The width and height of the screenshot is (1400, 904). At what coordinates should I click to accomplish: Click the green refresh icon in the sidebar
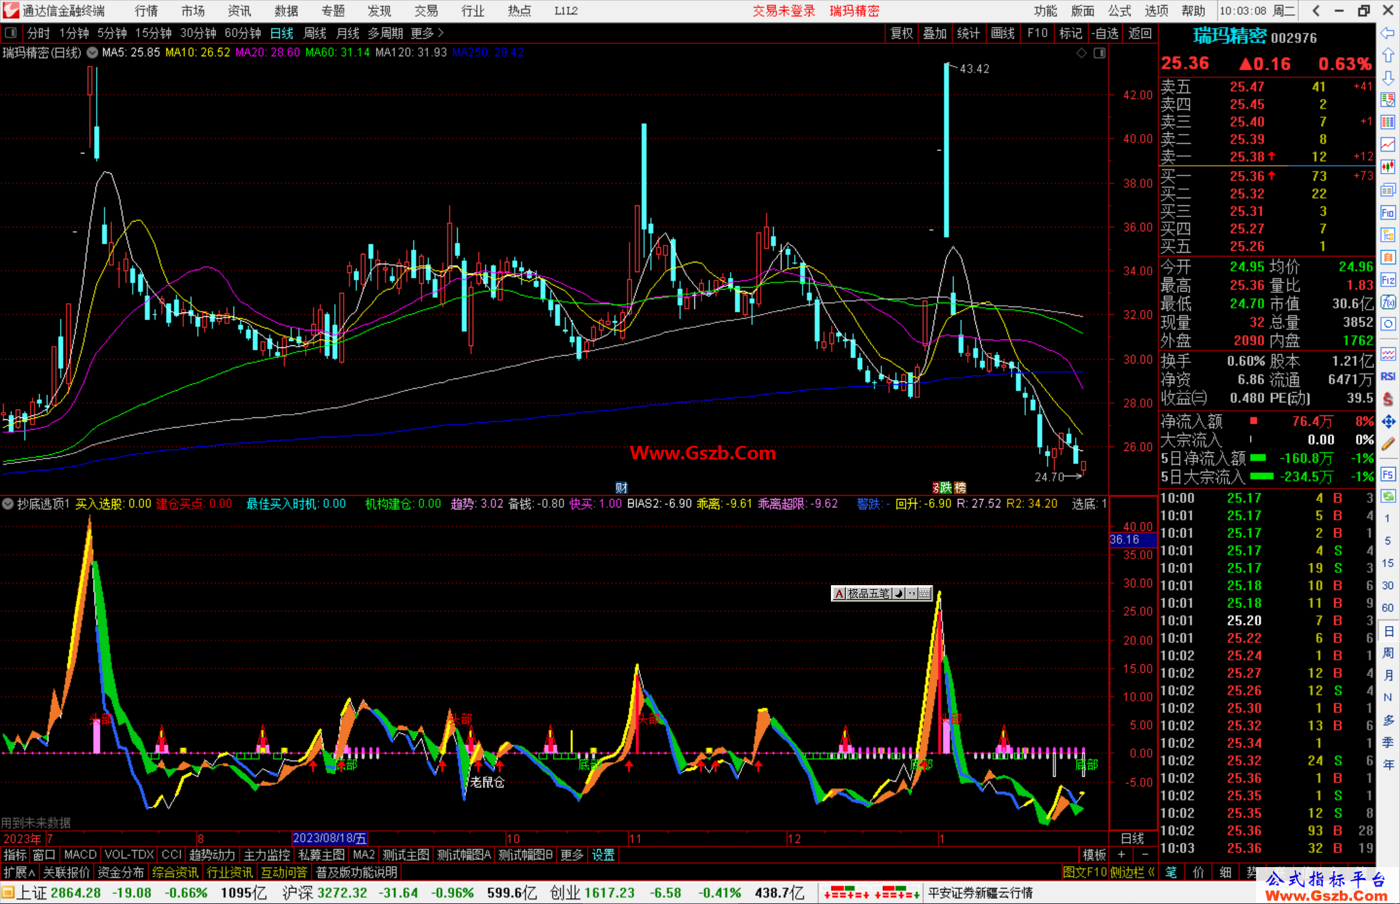click(x=1388, y=496)
